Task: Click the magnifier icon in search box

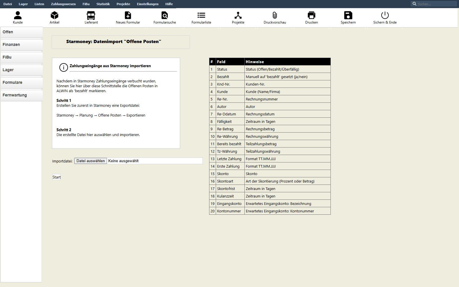Action: pos(414,4)
